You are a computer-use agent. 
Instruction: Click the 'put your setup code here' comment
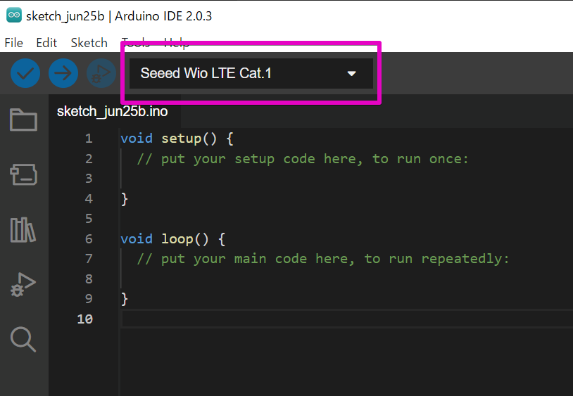(303, 159)
